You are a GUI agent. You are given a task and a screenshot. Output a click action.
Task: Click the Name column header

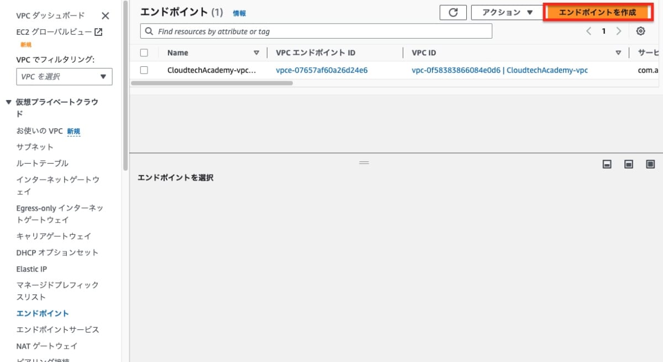(178, 53)
